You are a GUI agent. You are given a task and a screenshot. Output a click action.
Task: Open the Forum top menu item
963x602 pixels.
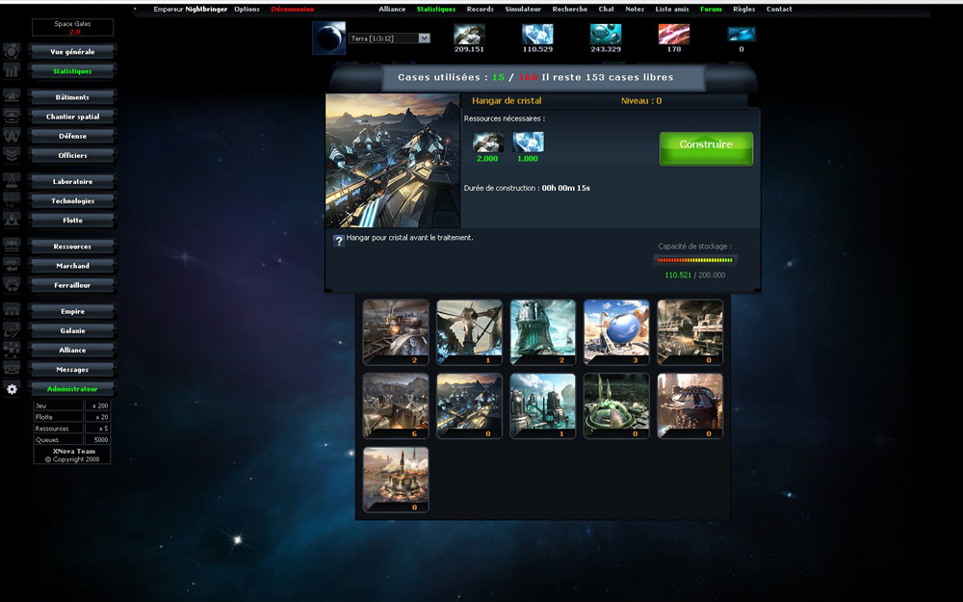pos(711,9)
